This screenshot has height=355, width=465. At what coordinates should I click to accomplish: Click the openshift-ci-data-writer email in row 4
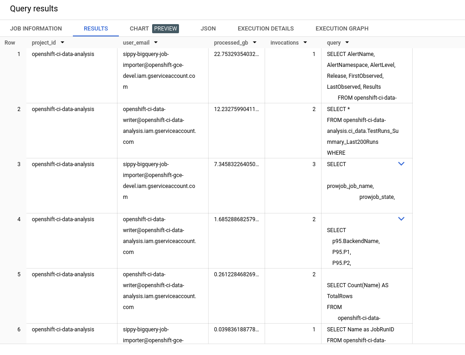(159, 236)
